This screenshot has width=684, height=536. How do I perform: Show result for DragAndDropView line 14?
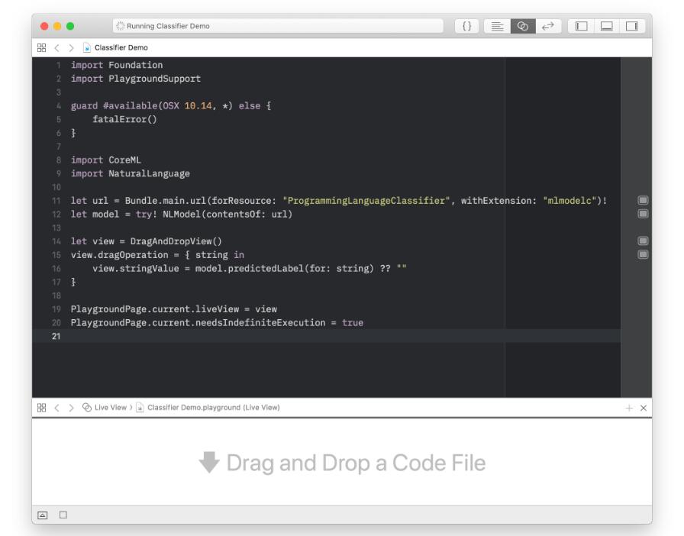click(643, 241)
